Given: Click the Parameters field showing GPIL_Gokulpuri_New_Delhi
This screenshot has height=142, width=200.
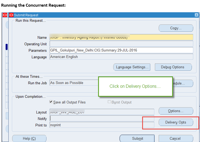Looking at the screenshot, I should [121, 50].
